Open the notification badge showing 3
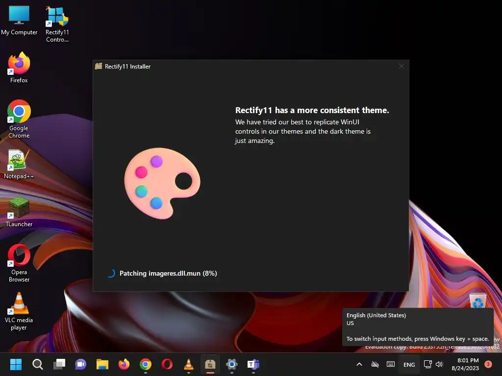Image resolution: width=502 pixels, height=376 pixels. coord(488,364)
